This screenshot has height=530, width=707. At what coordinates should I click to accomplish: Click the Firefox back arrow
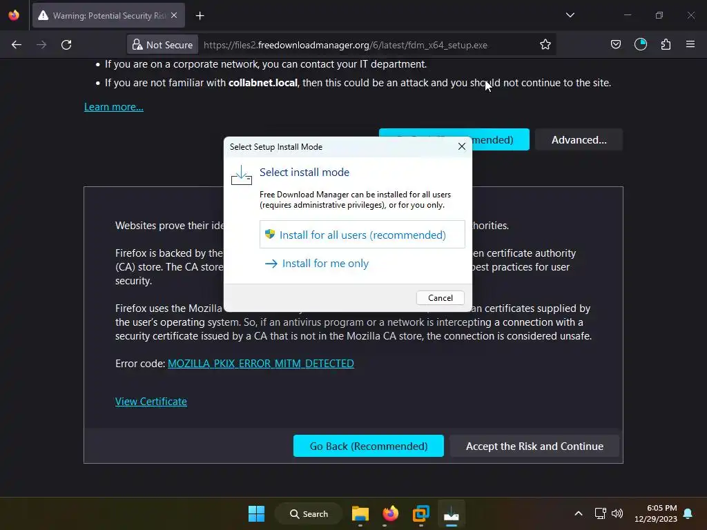[x=17, y=45]
